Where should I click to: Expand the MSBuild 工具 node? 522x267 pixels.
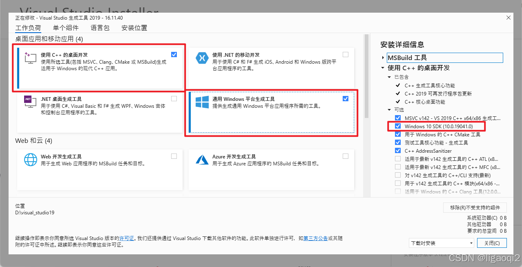point(383,58)
